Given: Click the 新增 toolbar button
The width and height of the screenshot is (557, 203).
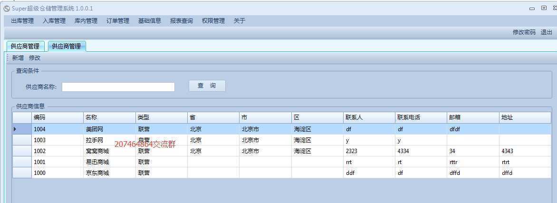Looking at the screenshot, I should [x=18, y=58].
